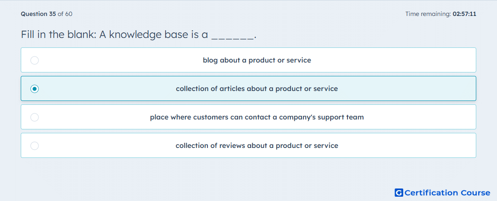Image resolution: width=497 pixels, height=201 pixels.
Task: Select the radio button for blog option
Action: point(35,60)
